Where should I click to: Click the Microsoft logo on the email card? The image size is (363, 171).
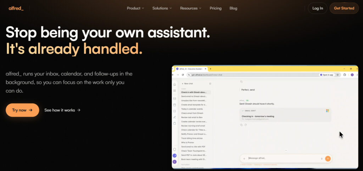(x=328, y=111)
